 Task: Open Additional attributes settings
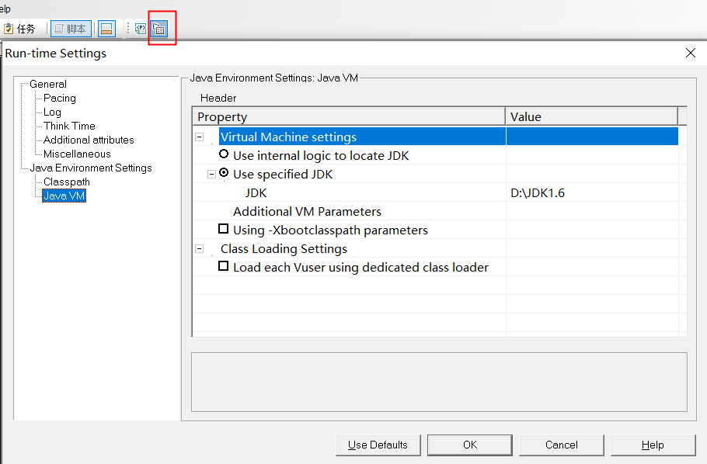tap(89, 140)
